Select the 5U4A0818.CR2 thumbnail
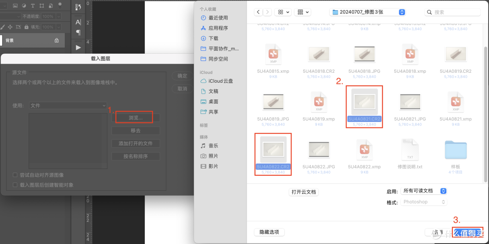This screenshot has width=489, height=244. 319,54
